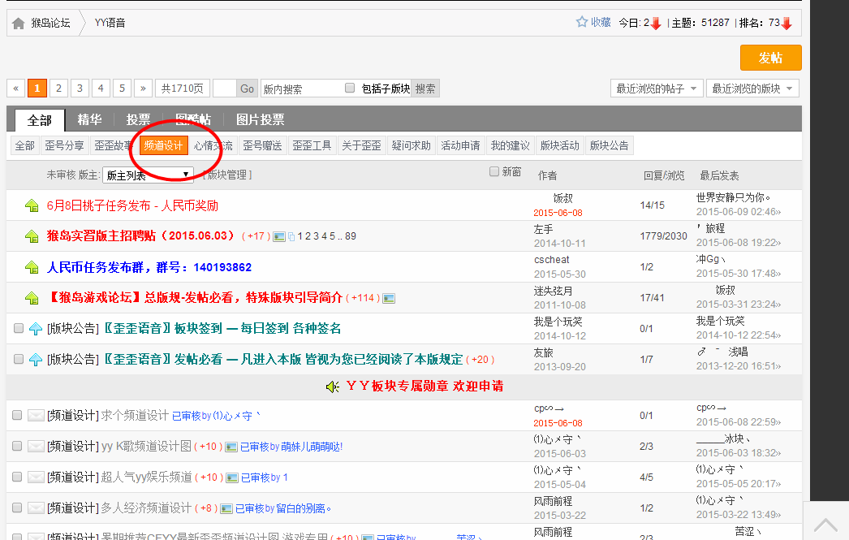849x540 pixels.
Task: Click the home icon beside 猴岛论坛
Action: pos(19,24)
